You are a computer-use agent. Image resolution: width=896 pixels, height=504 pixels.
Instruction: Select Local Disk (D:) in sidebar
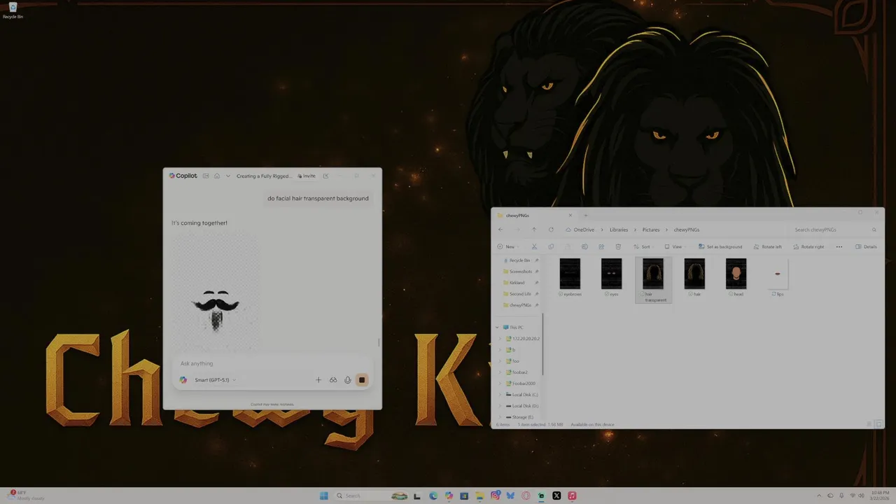tap(521, 406)
